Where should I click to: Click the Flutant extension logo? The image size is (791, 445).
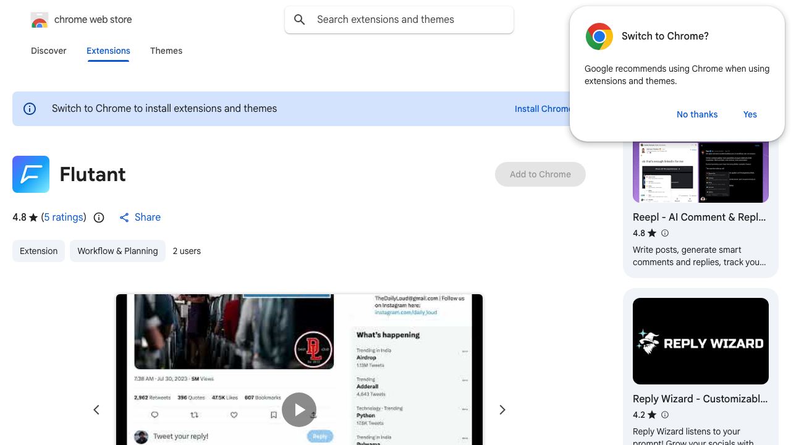[x=31, y=174]
